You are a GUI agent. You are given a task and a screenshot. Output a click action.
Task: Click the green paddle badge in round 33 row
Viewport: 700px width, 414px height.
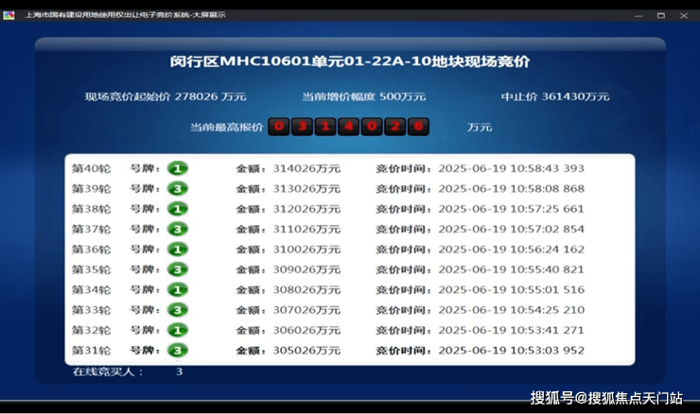177,310
